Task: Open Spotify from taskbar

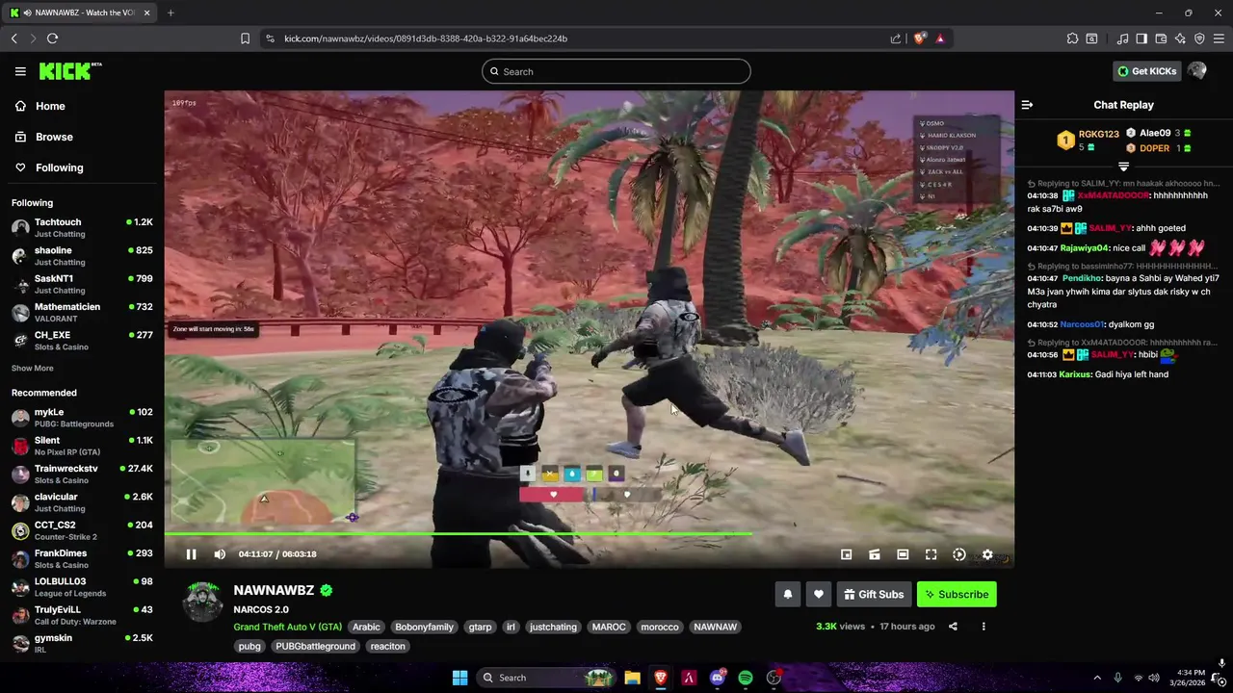Action: [746, 678]
